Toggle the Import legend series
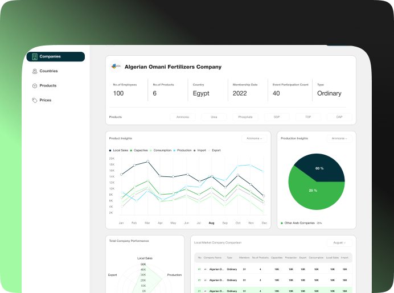Screen dimensions: 394x293 pos(200,150)
